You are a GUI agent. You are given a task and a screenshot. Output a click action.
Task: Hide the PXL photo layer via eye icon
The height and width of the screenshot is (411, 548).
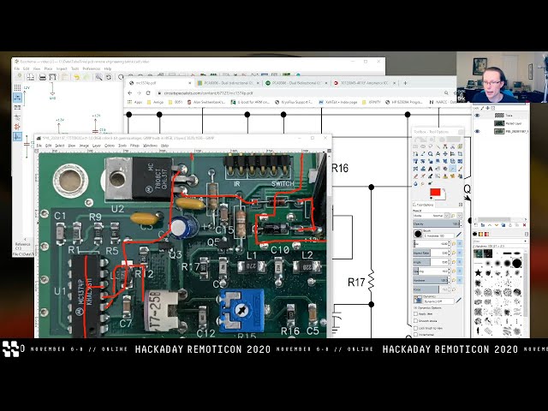click(477, 131)
